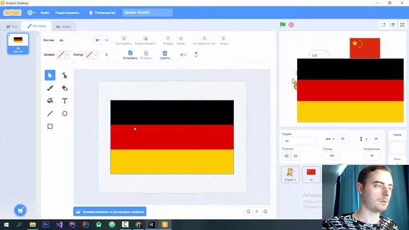Viewport: 409px width, 230px height.
Task: Click the bring to Front icon
Action: (204, 38)
